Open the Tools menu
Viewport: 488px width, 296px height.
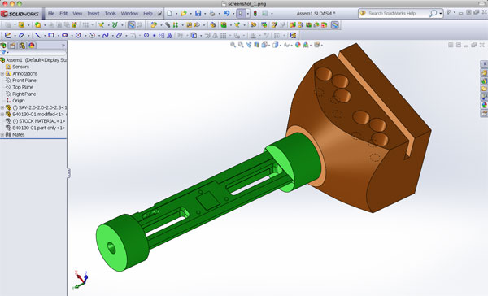pyautogui.click(x=110, y=13)
